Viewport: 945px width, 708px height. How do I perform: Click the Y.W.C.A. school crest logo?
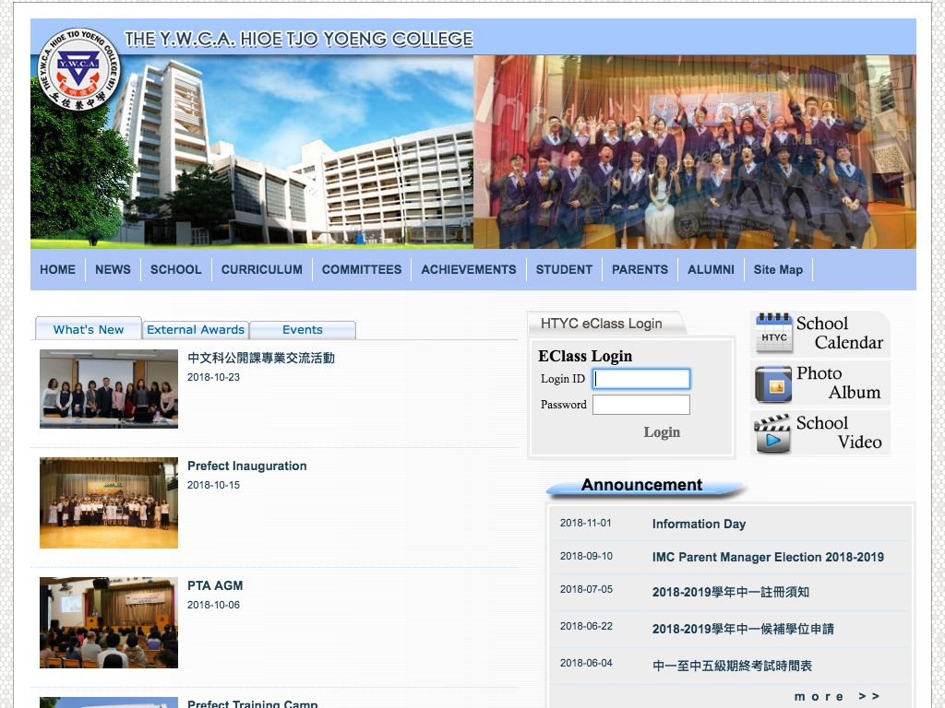(x=79, y=69)
